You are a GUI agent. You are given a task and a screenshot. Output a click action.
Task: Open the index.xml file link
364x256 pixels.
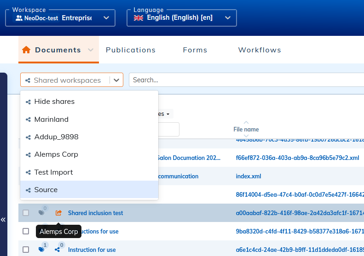pos(248,176)
